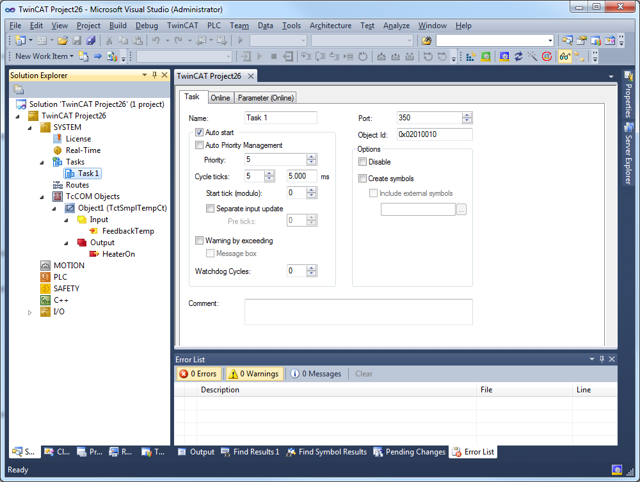Click the greyed Clear button in Error List
This screenshot has width=640, height=482.
[364, 374]
